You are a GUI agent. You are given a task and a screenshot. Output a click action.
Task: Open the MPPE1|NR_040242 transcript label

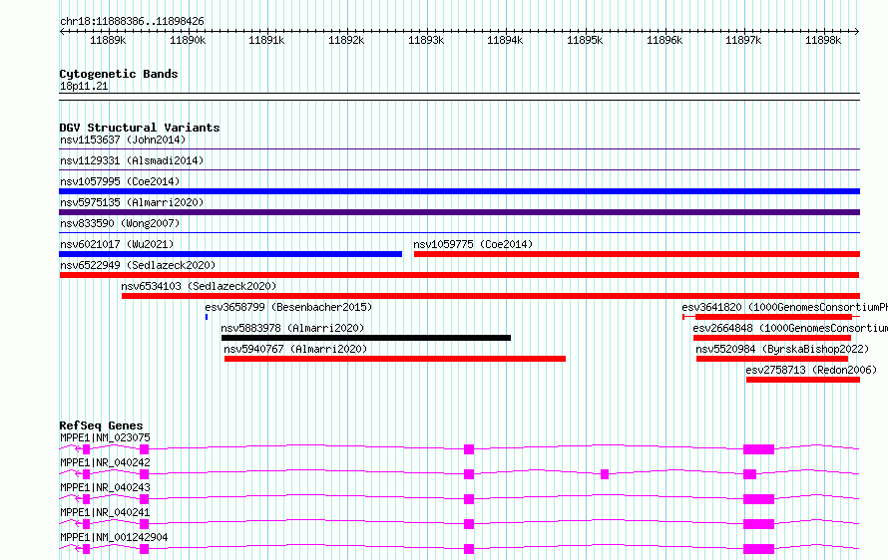click(106, 462)
